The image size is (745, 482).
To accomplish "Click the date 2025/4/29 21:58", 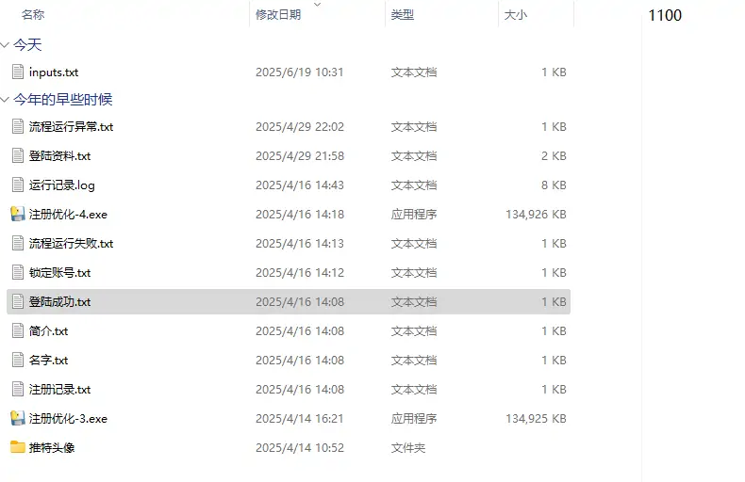I will point(299,155).
